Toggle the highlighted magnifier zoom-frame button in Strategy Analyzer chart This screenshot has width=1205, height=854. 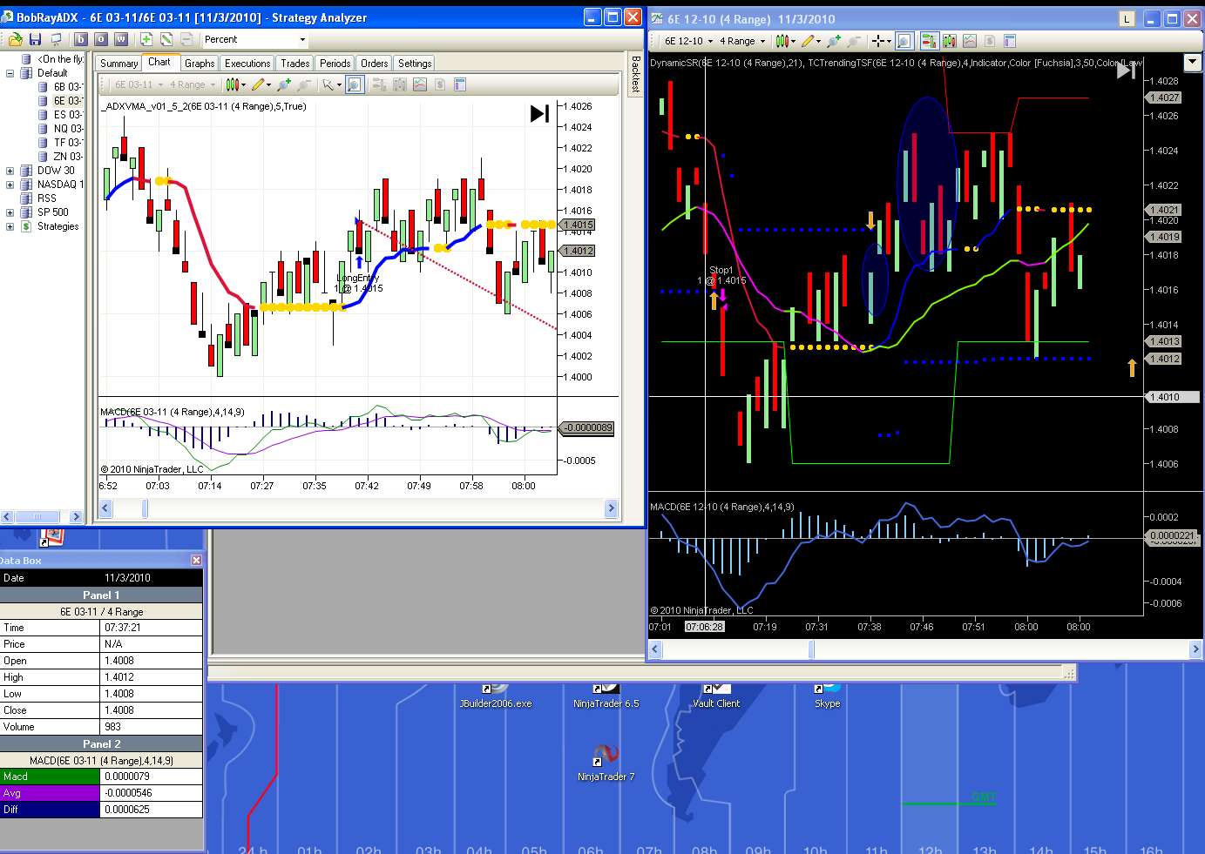click(x=354, y=84)
